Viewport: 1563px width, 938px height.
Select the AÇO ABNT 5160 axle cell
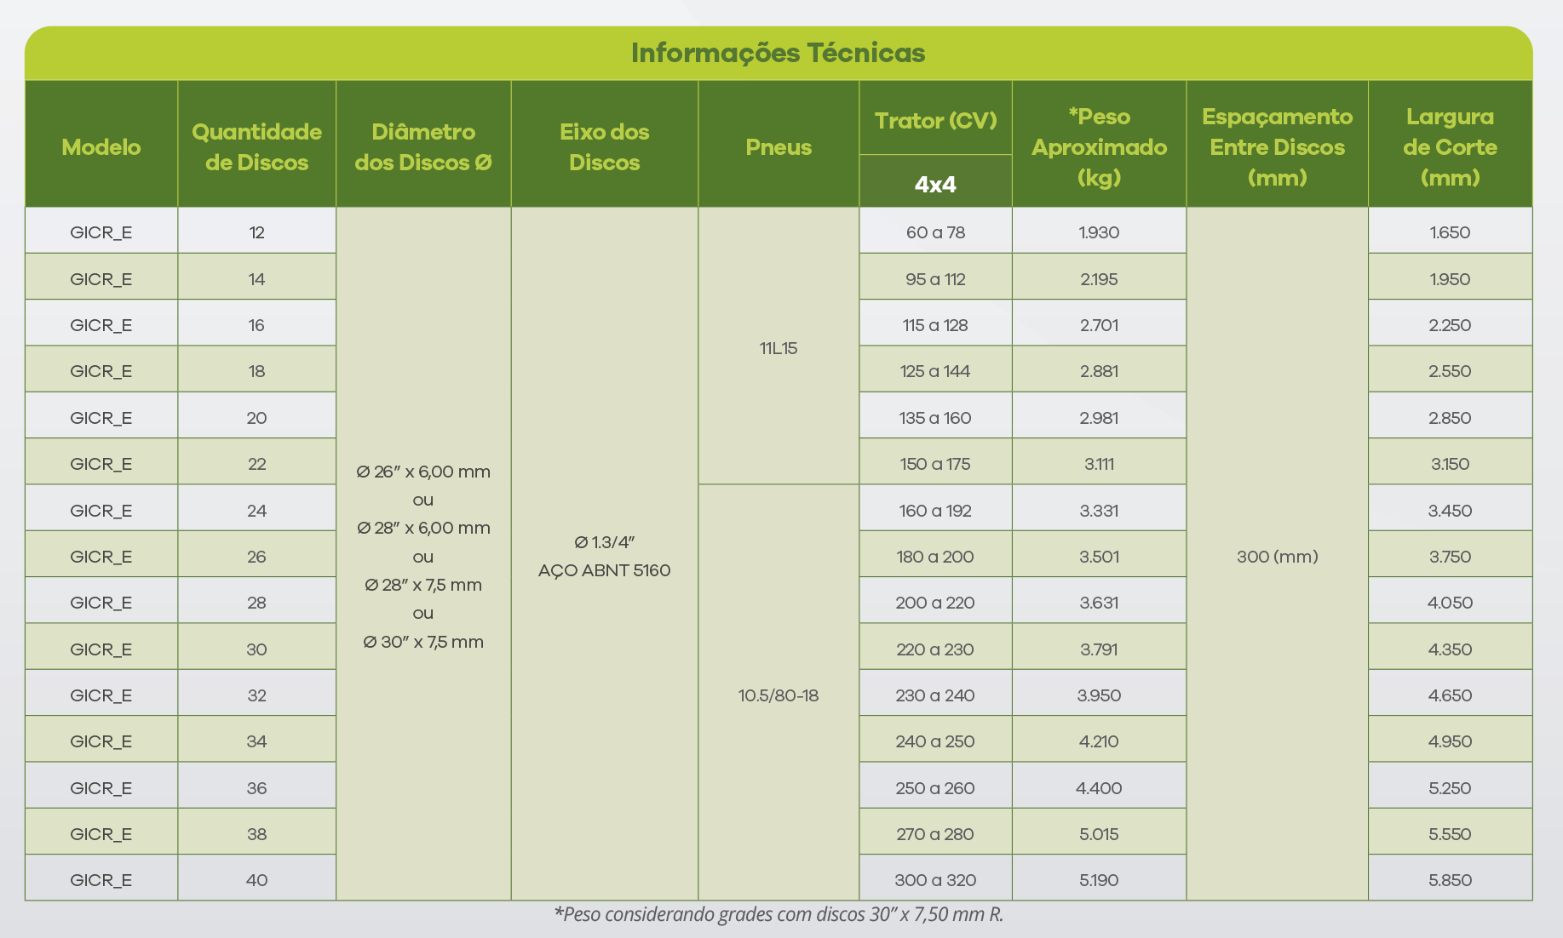click(604, 570)
